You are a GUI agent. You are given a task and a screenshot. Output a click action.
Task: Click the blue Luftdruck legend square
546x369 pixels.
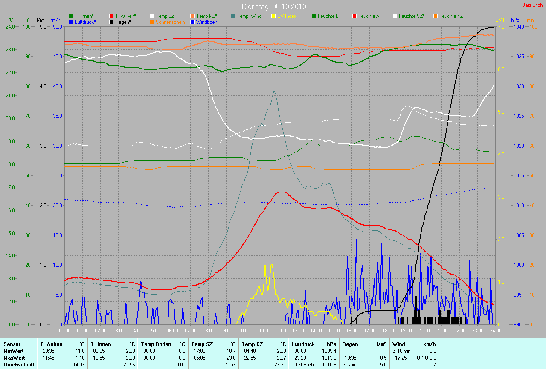[71, 22]
